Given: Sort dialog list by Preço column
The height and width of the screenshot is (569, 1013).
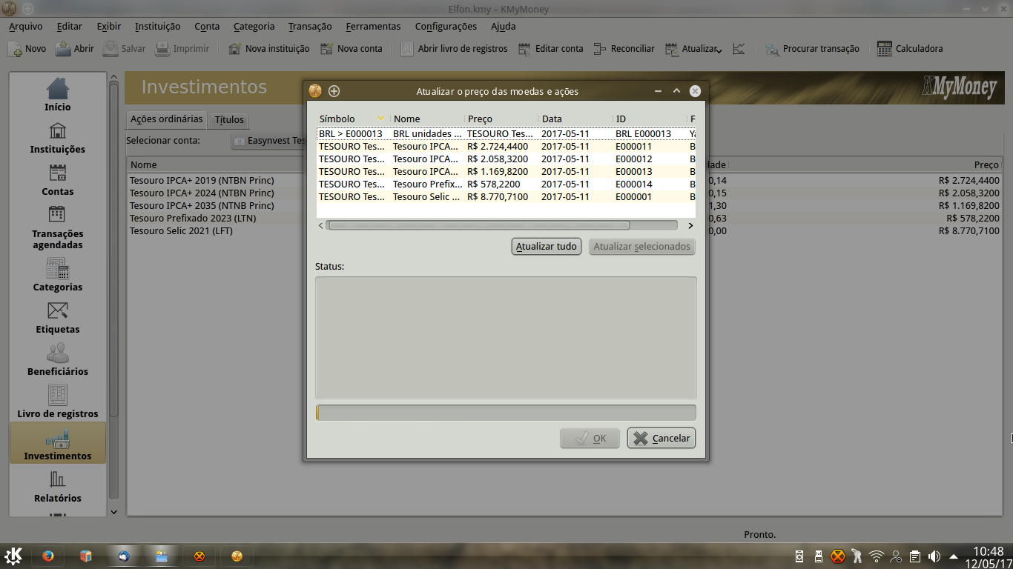Looking at the screenshot, I should click(x=501, y=119).
